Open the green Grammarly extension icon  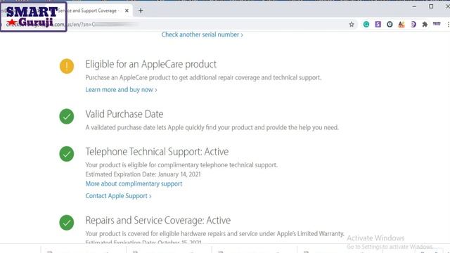(x=366, y=25)
